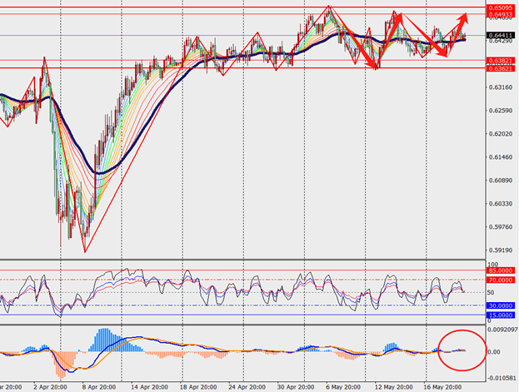The height and width of the screenshot is (392, 519).
Task: Click the tallest blue MACD histogram bars
Action: coord(104,338)
